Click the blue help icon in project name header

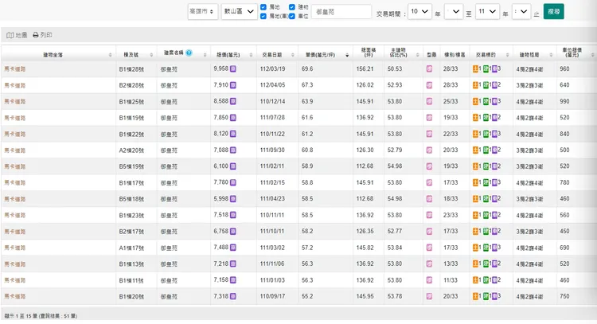(x=189, y=53)
